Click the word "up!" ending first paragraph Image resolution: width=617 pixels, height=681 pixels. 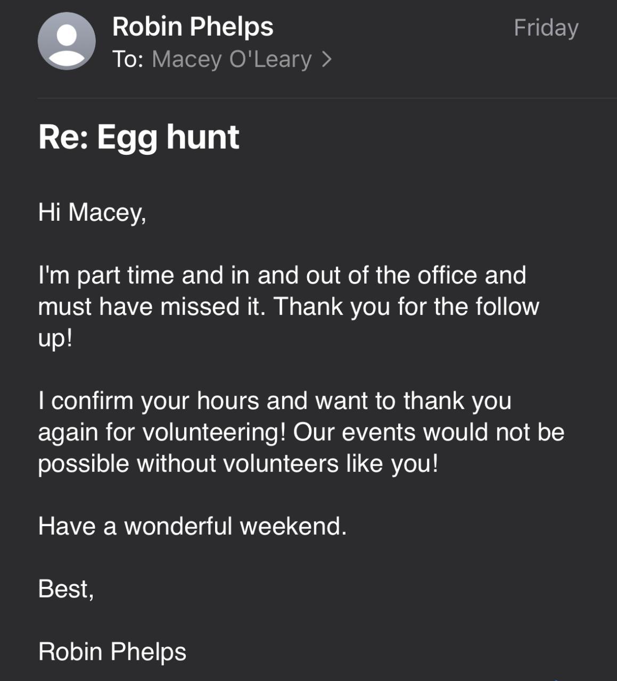(x=55, y=338)
